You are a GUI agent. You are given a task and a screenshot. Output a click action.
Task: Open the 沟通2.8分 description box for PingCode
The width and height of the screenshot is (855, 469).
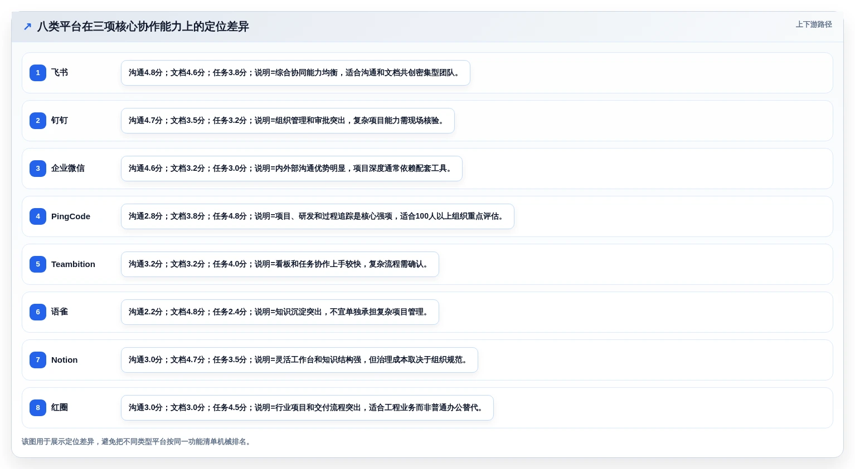(318, 216)
